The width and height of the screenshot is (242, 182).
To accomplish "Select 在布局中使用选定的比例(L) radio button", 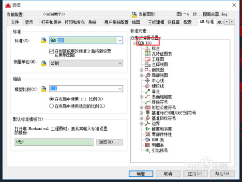I will tap(51, 106).
